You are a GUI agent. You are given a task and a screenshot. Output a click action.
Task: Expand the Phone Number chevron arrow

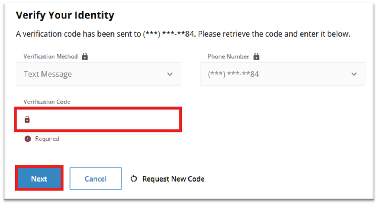click(x=354, y=74)
